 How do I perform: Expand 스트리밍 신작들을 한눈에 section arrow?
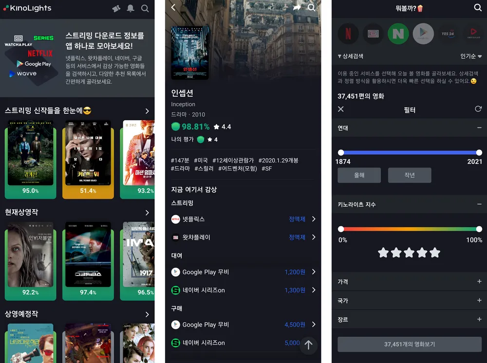pyautogui.click(x=147, y=111)
